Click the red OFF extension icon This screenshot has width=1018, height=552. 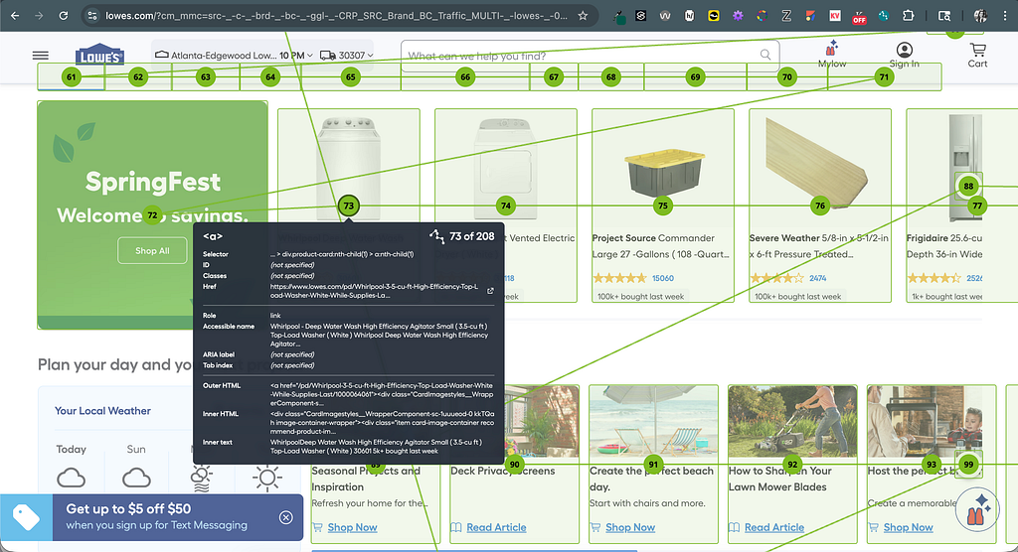click(859, 17)
